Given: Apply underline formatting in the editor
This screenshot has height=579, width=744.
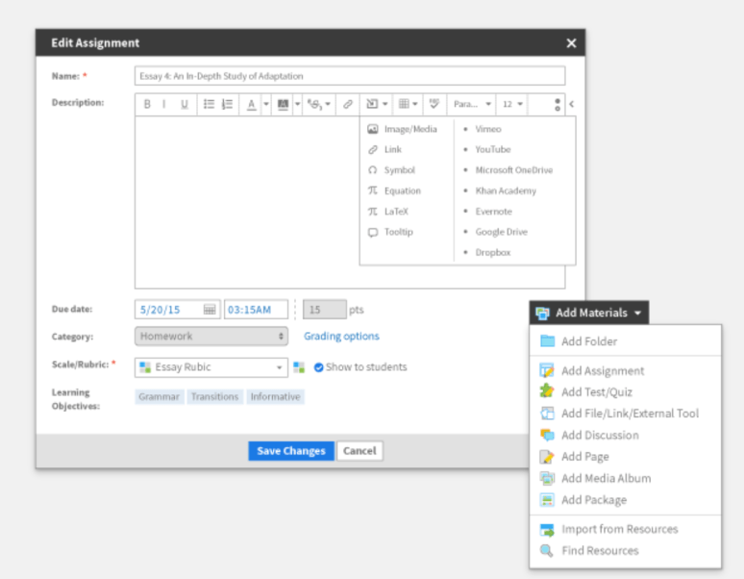Looking at the screenshot, I should (184, 104).
